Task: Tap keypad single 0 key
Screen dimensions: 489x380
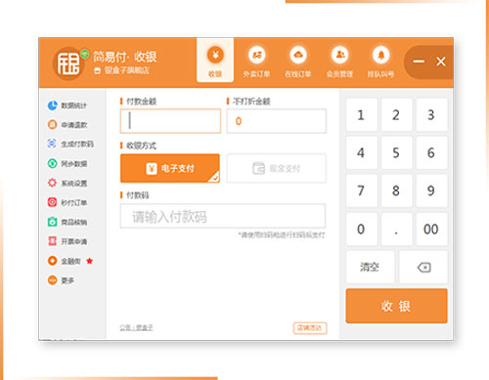Action: pyautogui.click(x=362, y=230)
